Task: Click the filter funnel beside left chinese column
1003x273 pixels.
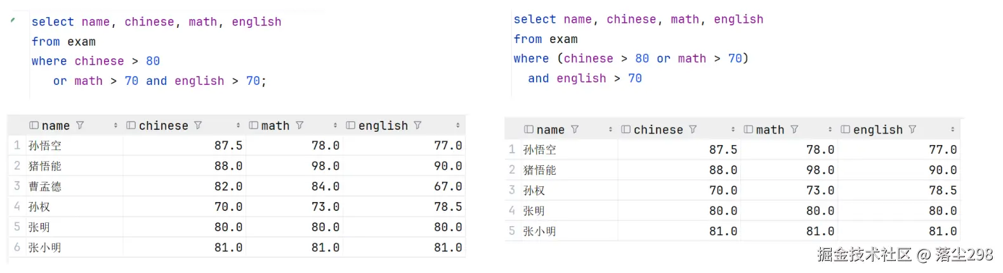Action: pyautogui.click(x=198, y=125)
